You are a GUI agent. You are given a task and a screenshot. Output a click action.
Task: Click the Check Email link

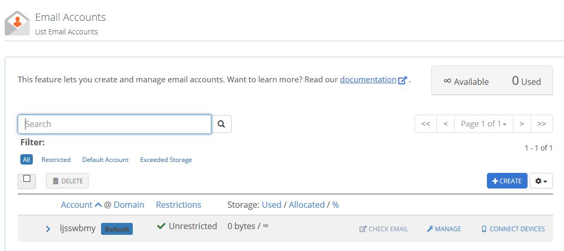click(x=384, y=229)
